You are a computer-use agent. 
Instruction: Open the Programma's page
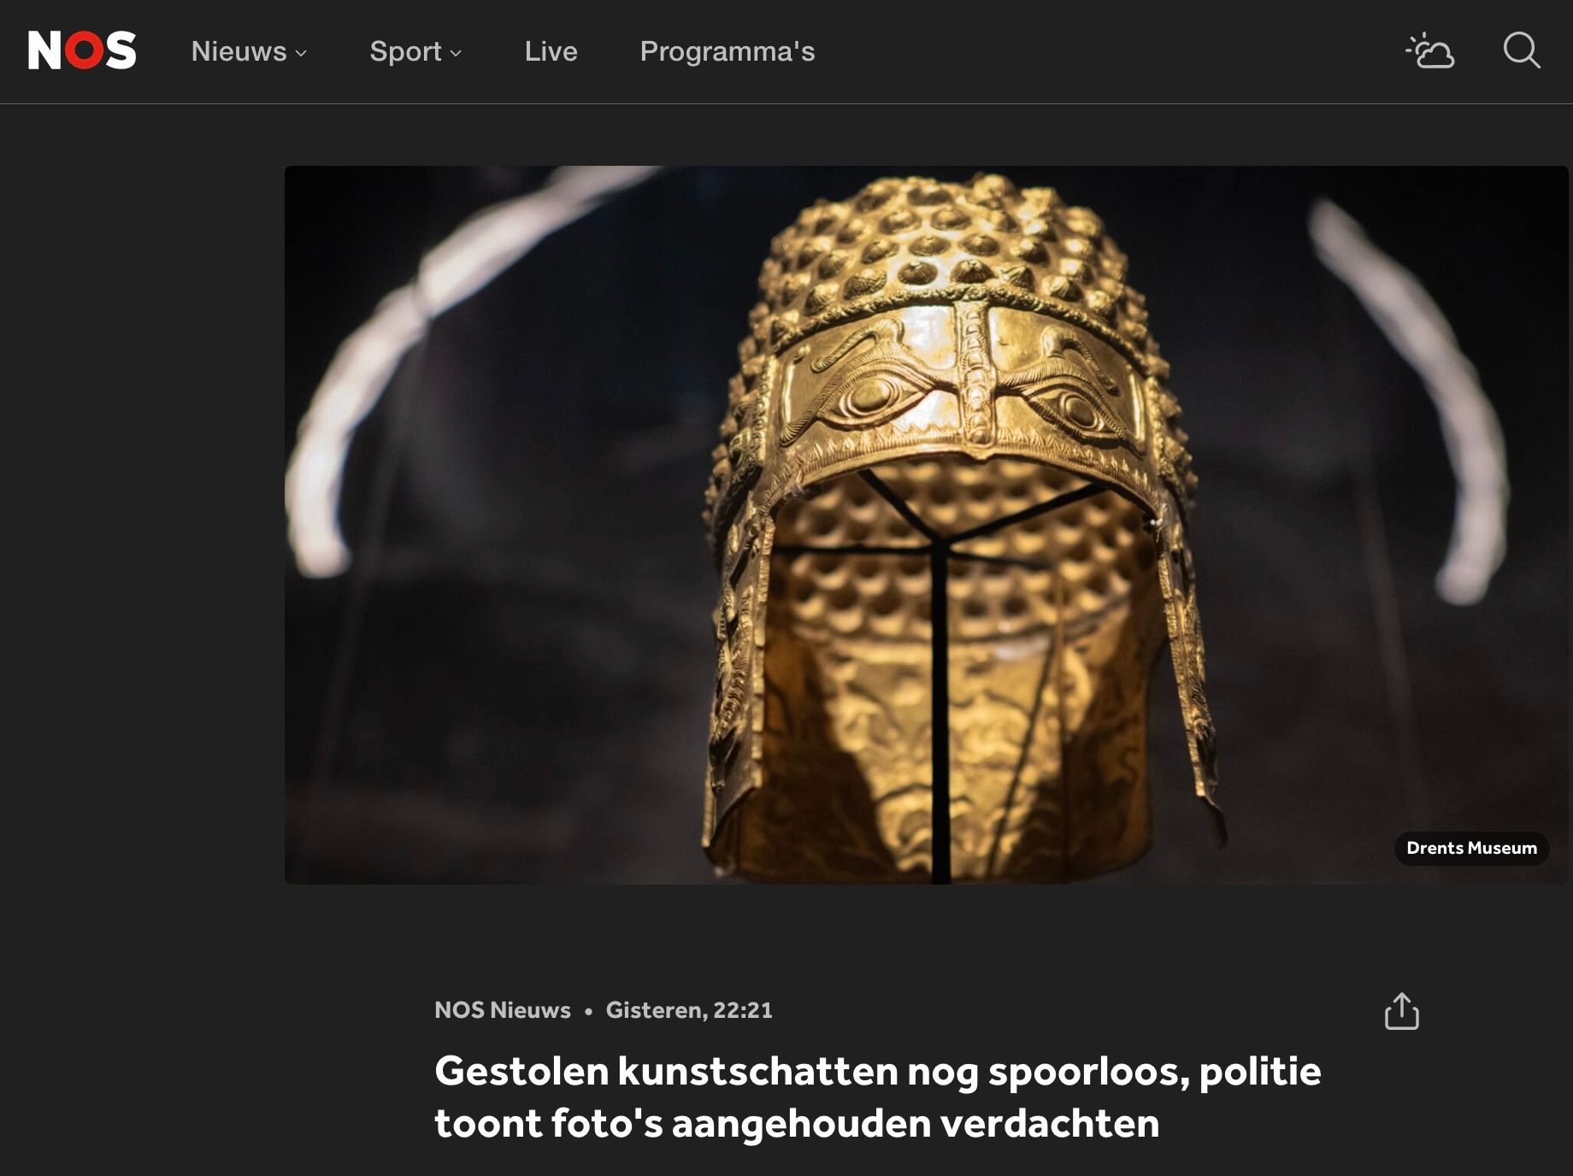[728, 51]
